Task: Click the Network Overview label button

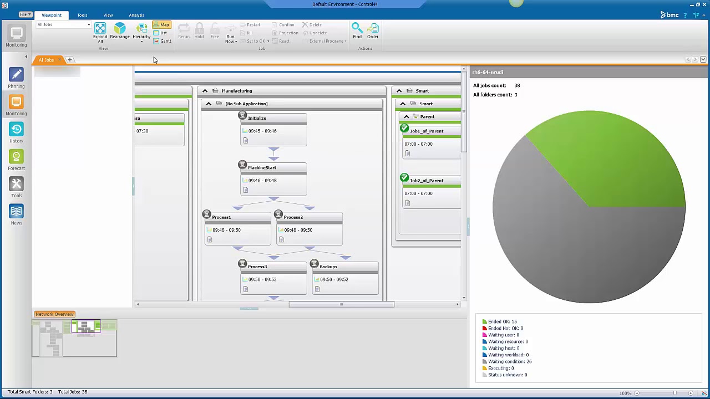Action: 54,314
